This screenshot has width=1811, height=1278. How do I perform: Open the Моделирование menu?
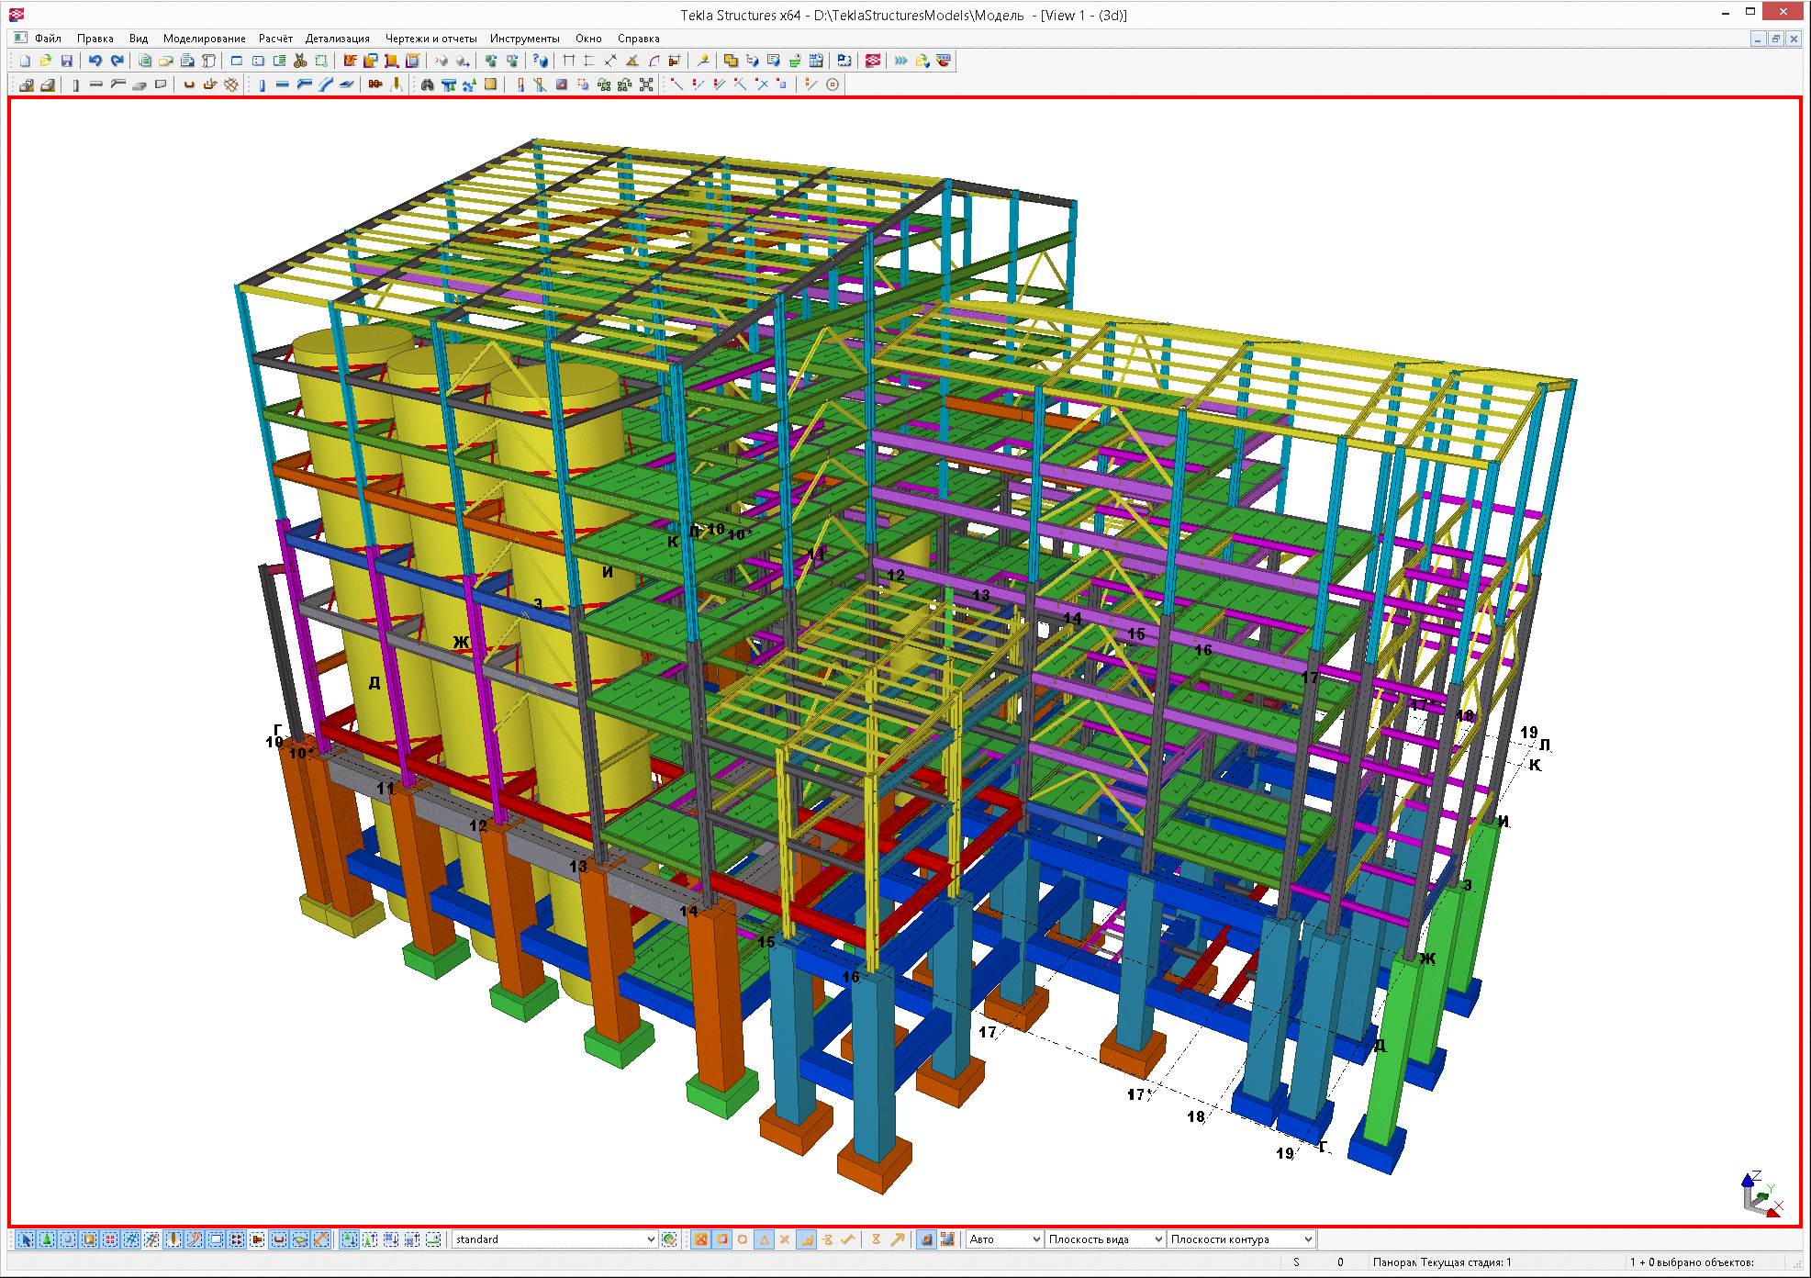pos(204,39)
